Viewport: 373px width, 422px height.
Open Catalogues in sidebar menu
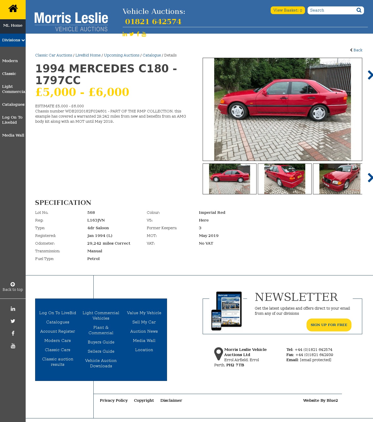tap(13, 104)
